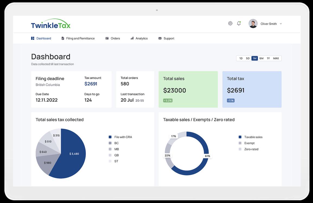Go to Filing and Remittance tab

(78, 38)
